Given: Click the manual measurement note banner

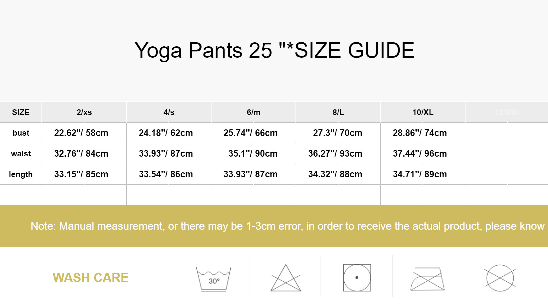Looking at the screenshot, I should [274, 226].
